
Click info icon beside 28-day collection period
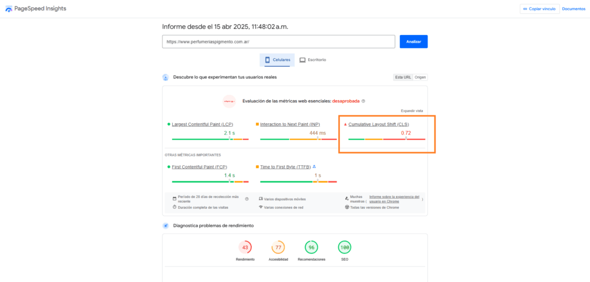[247, 199]
